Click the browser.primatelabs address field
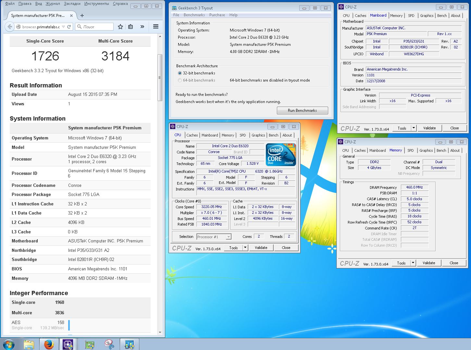471x350 pixels. pyautogui.click(x=41, y=27)
